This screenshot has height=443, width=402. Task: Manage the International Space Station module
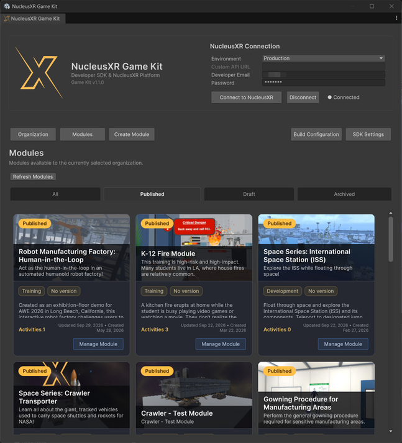[343, 344]
